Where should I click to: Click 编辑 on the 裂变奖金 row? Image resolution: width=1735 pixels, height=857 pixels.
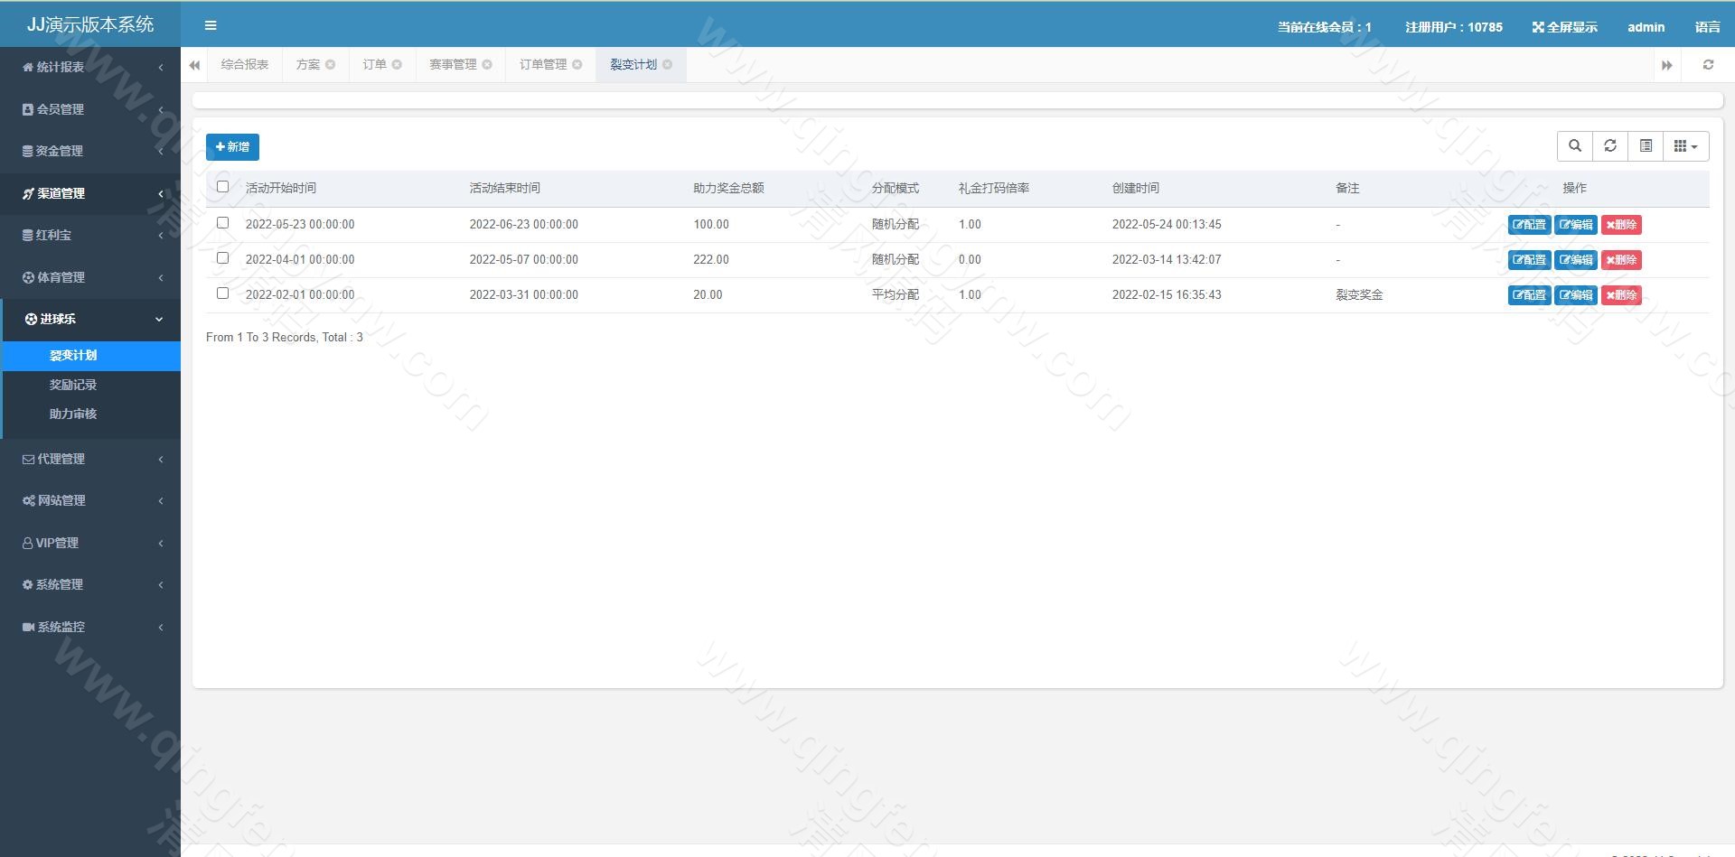coord(1575,294)
